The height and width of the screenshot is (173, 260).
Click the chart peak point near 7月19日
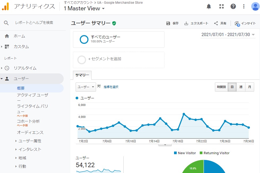pyautogui.click(x=184, y=114)
